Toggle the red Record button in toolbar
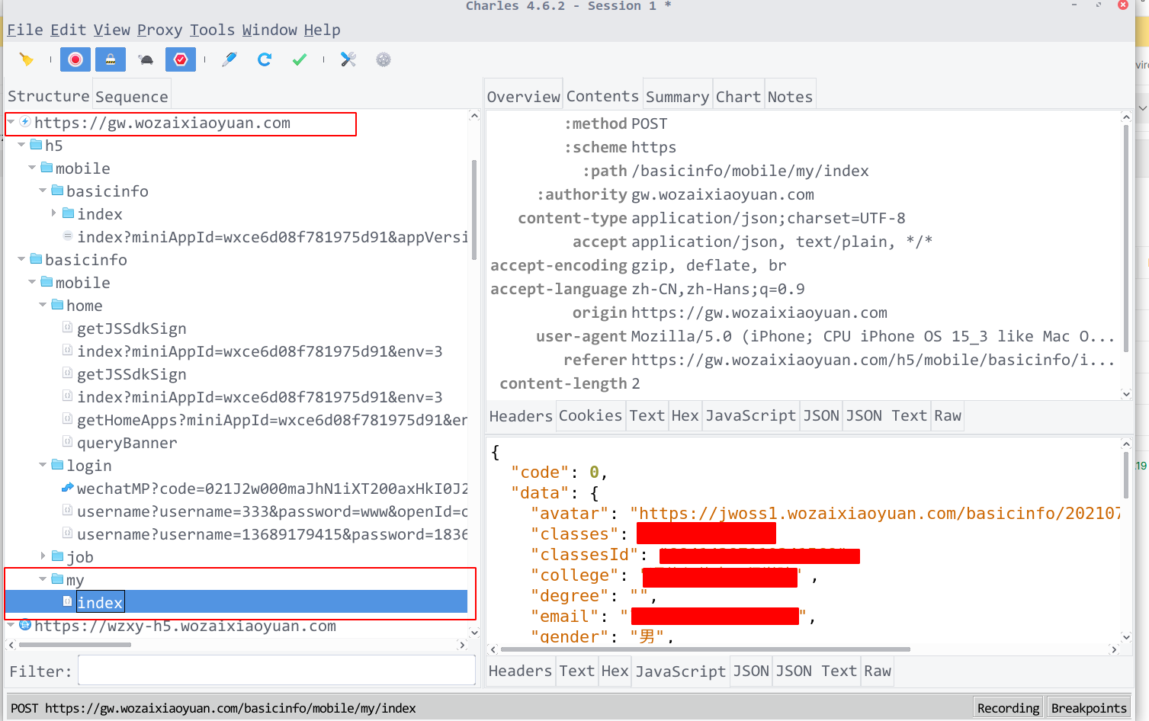Image resolution: width=1149 pixels, height=721 pixels. point(75,59)
